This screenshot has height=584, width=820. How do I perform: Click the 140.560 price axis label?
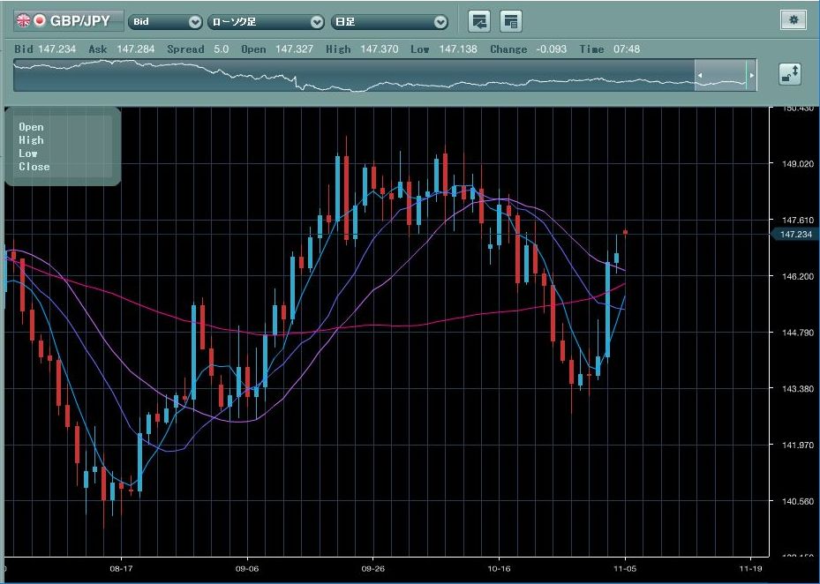[798, 501]
